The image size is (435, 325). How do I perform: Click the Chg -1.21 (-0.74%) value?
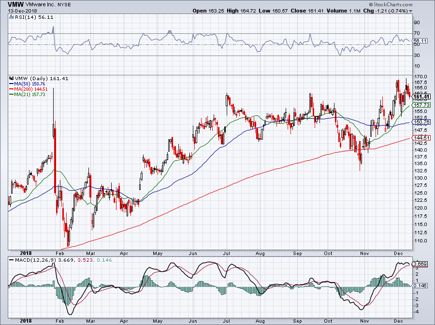(x=385, y=11)
